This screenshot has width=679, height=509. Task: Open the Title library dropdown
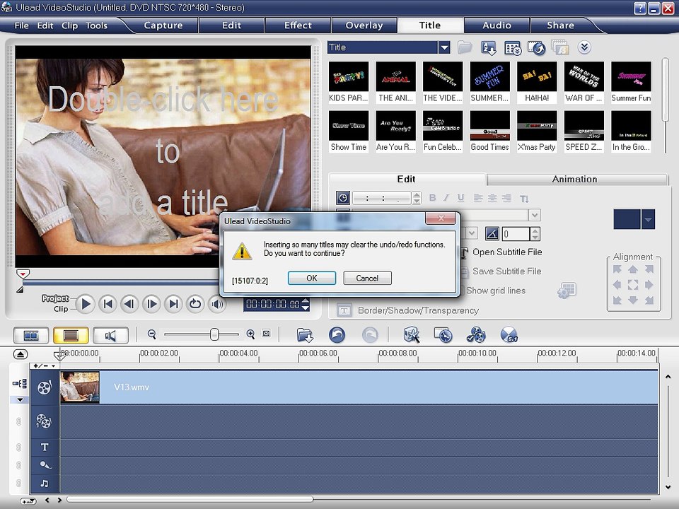pos(444,47)
